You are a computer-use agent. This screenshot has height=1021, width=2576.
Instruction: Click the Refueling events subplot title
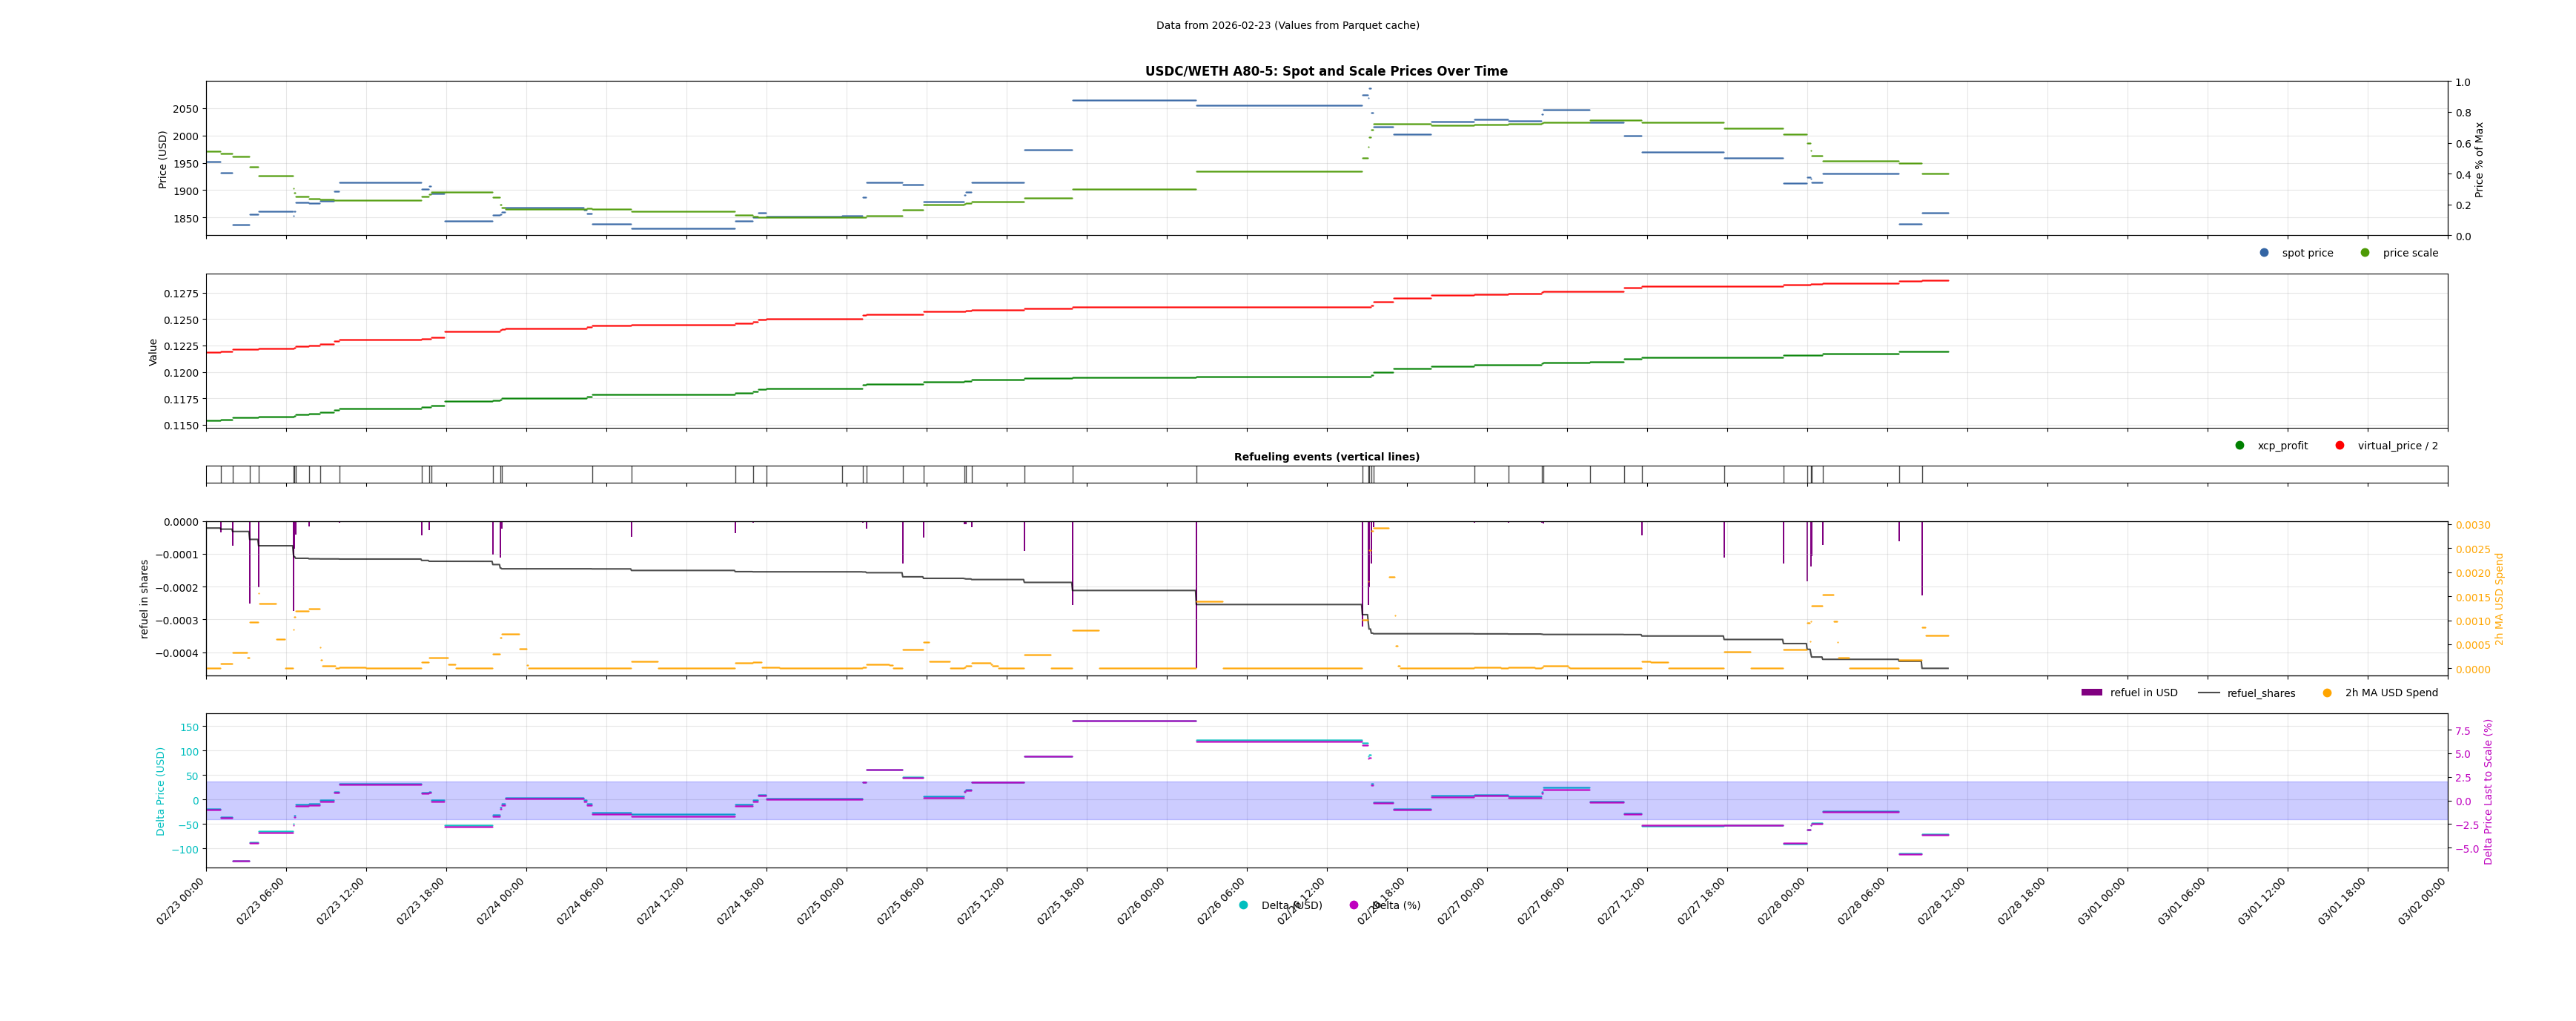pyautogui.click(x=1326, y=457)
